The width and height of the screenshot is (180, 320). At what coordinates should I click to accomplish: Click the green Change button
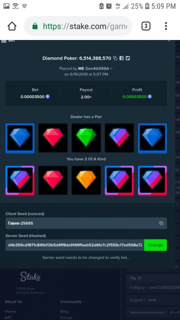[156, 245]
